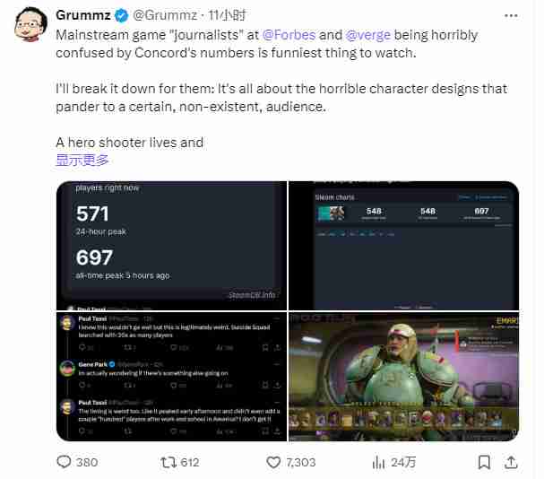Open the three-dot more options menu

[x=511, y=15]
